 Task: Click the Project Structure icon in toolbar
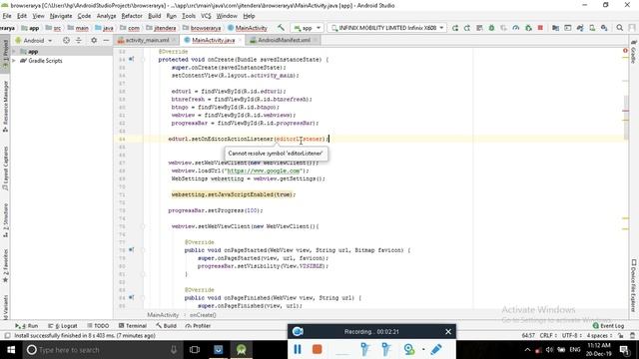(555, 28)
